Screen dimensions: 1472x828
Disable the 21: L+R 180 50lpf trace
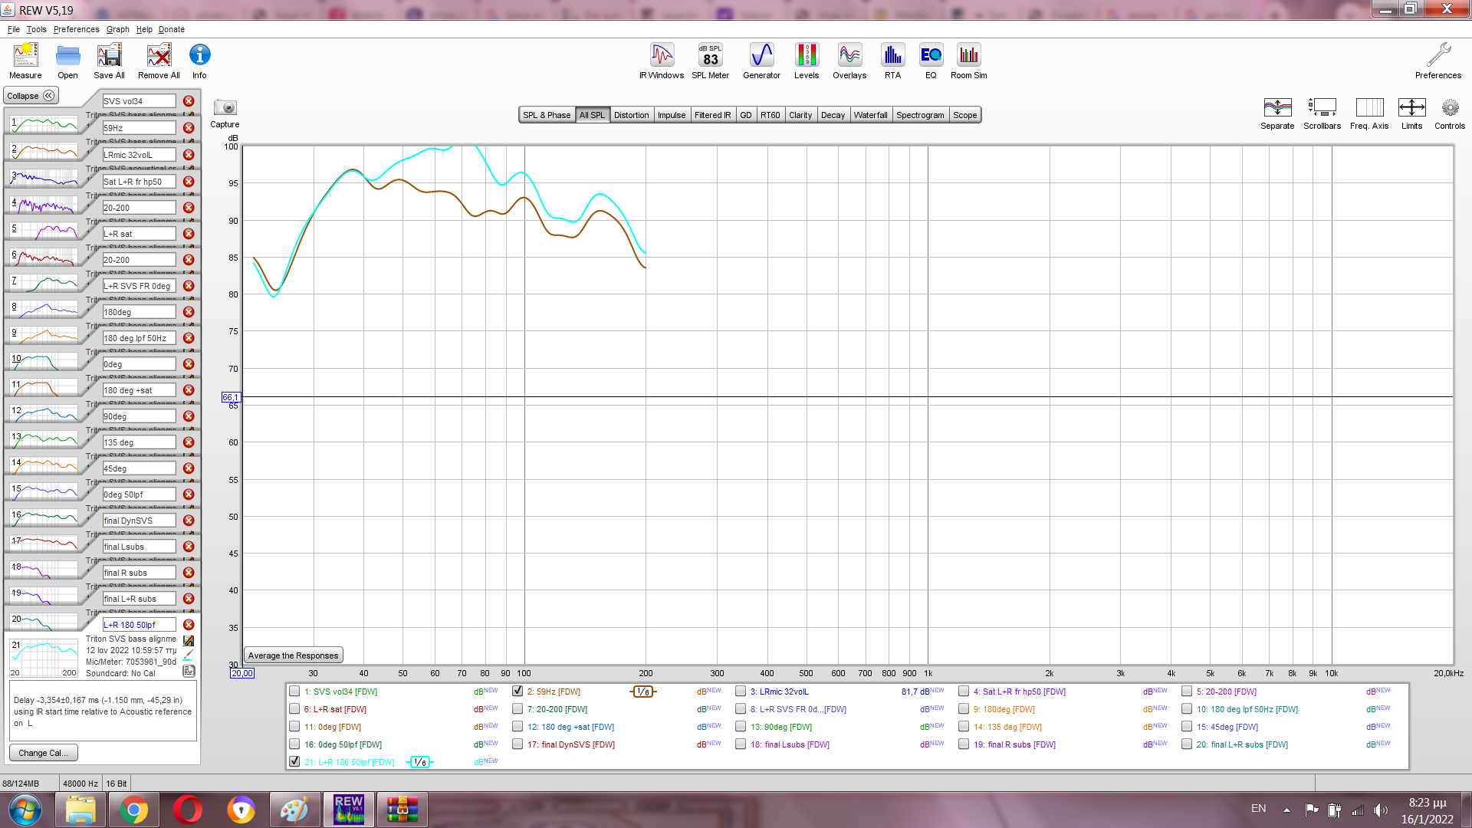[294, 761]
